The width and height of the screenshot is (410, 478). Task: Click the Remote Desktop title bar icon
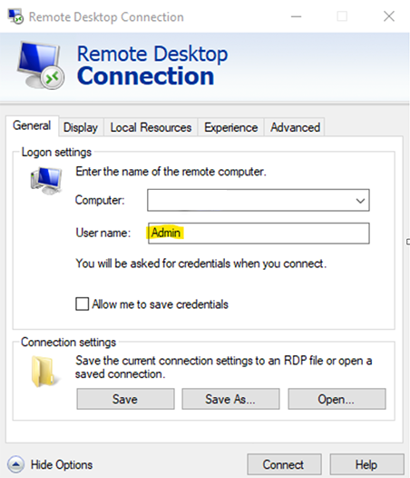15,16
